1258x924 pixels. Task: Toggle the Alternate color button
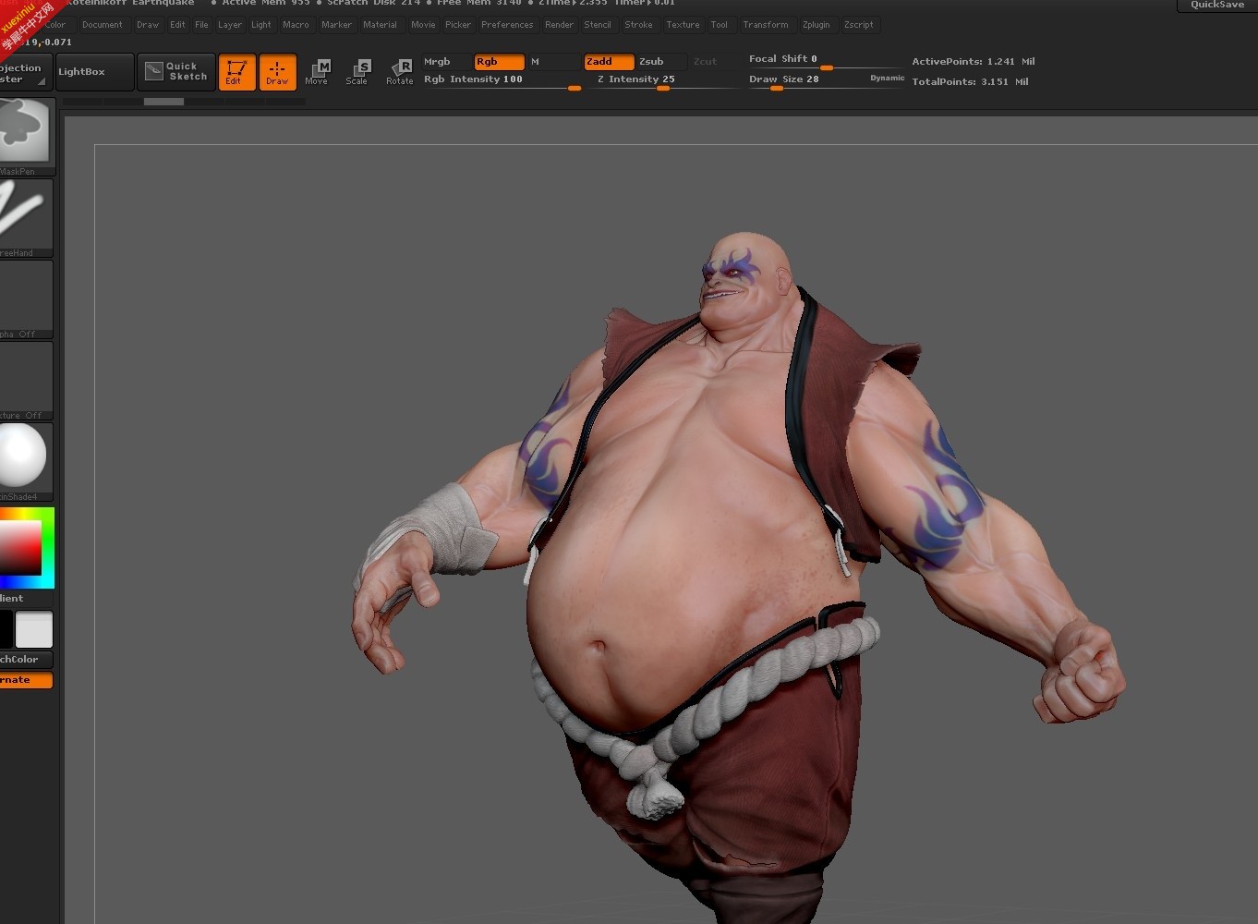(26, 680)
